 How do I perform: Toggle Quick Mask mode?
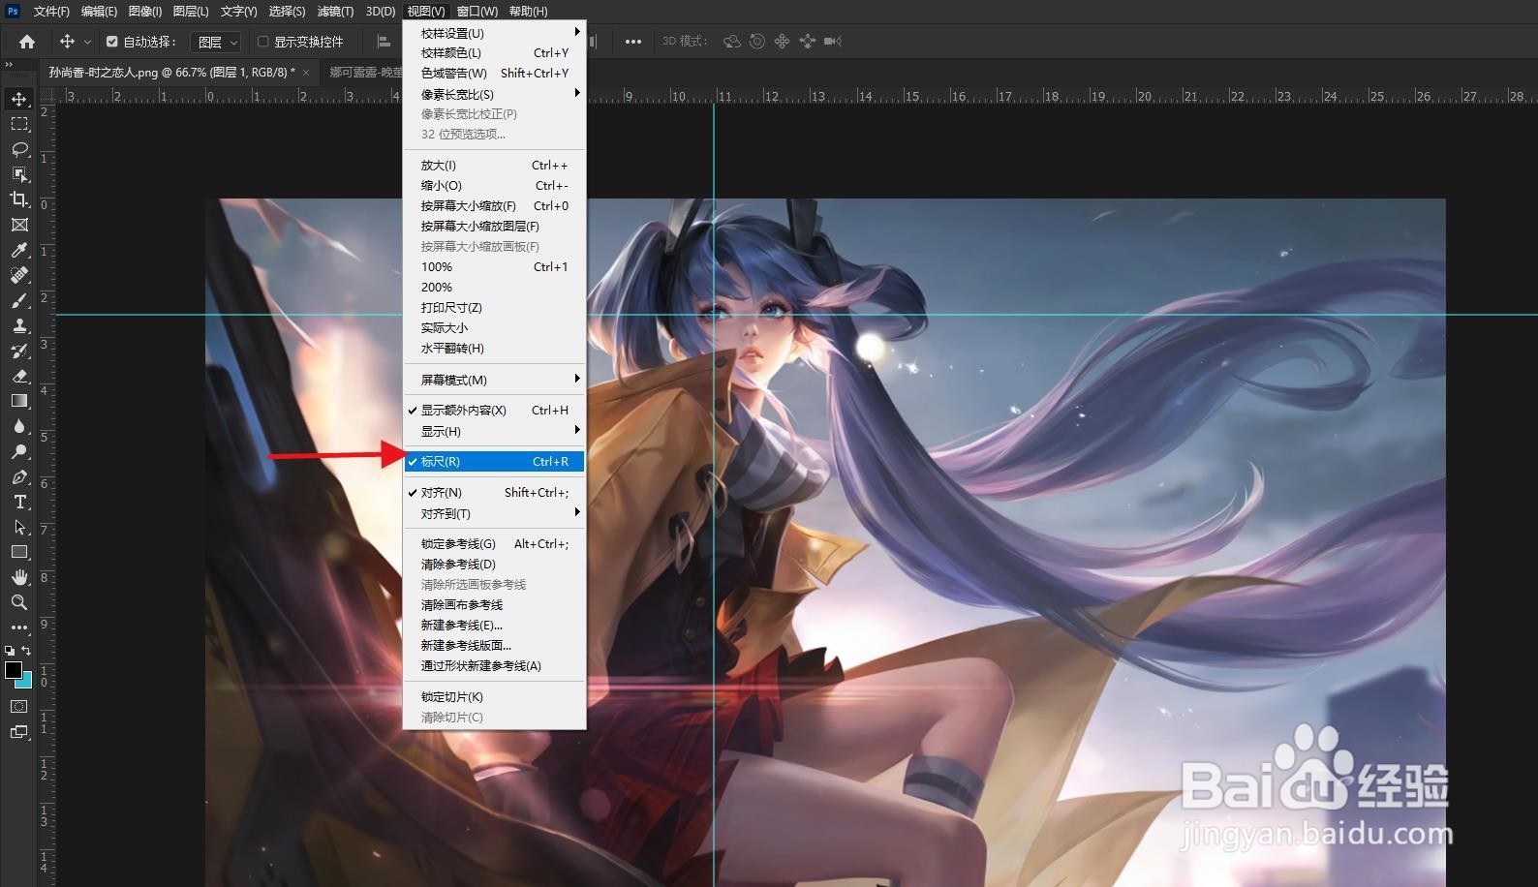tap(19, 707)
